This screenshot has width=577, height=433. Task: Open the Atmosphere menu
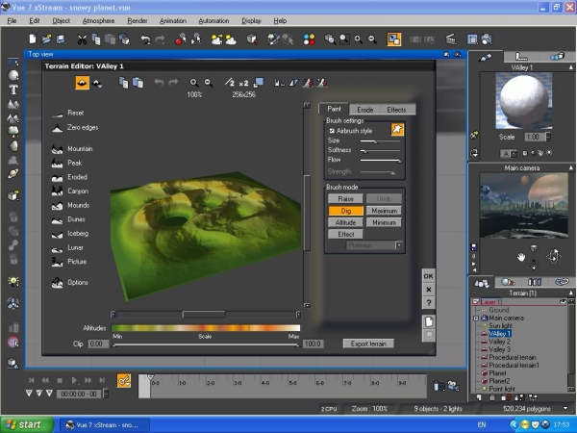click(98, 20)
